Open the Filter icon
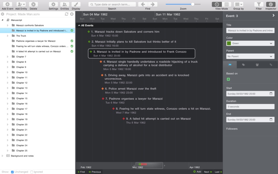The width and height of the screenshot is (278, 174). [x=259, y=5]
